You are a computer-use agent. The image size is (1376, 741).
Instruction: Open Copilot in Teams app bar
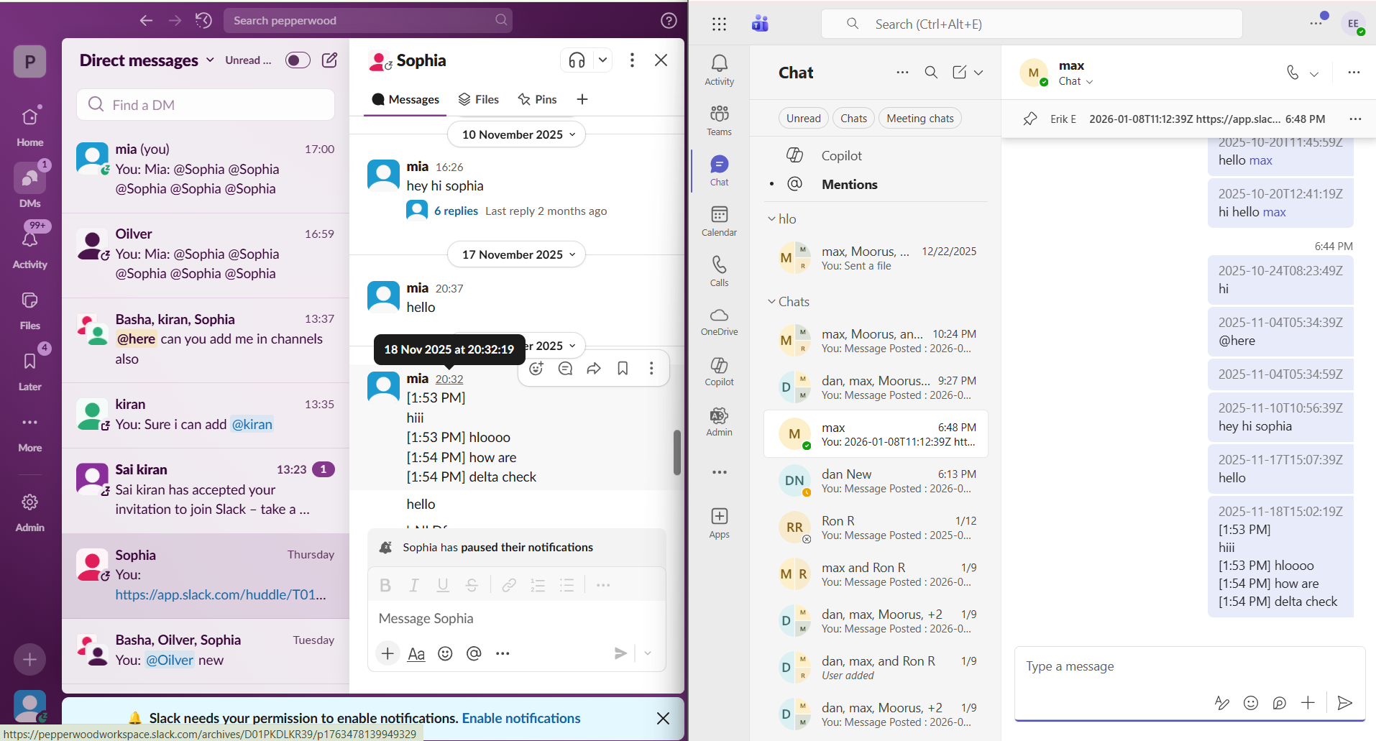pyautogui.click(x=719, y=372)
